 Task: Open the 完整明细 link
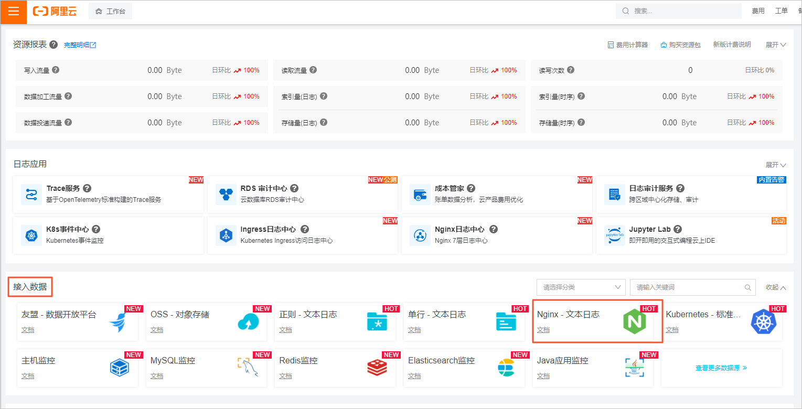click(80, 45)
